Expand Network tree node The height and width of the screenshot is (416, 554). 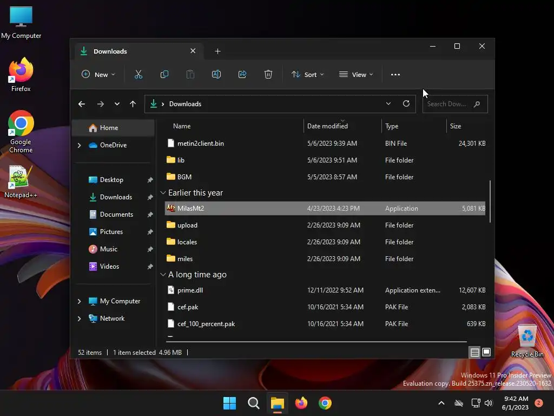point(79,318)
